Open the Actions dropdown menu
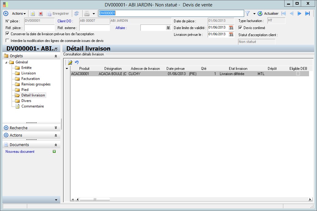This screenshot has width=317, height=211. click(19, 13)
